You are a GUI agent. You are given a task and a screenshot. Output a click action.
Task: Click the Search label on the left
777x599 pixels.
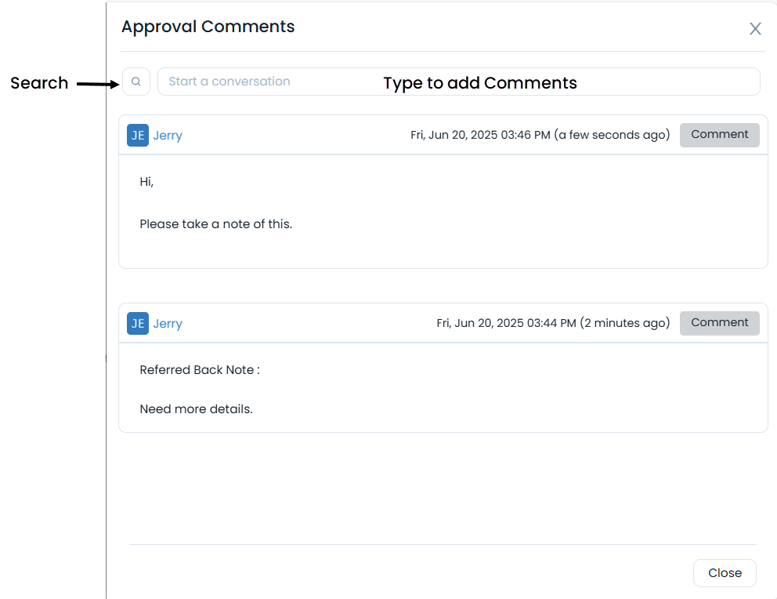(x=38, y=82)
